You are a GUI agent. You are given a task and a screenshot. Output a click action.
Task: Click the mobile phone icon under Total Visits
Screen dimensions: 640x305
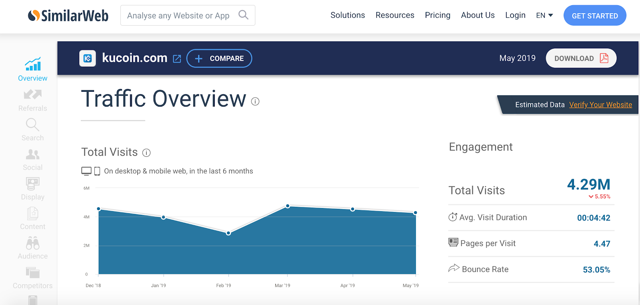point(97,171)
